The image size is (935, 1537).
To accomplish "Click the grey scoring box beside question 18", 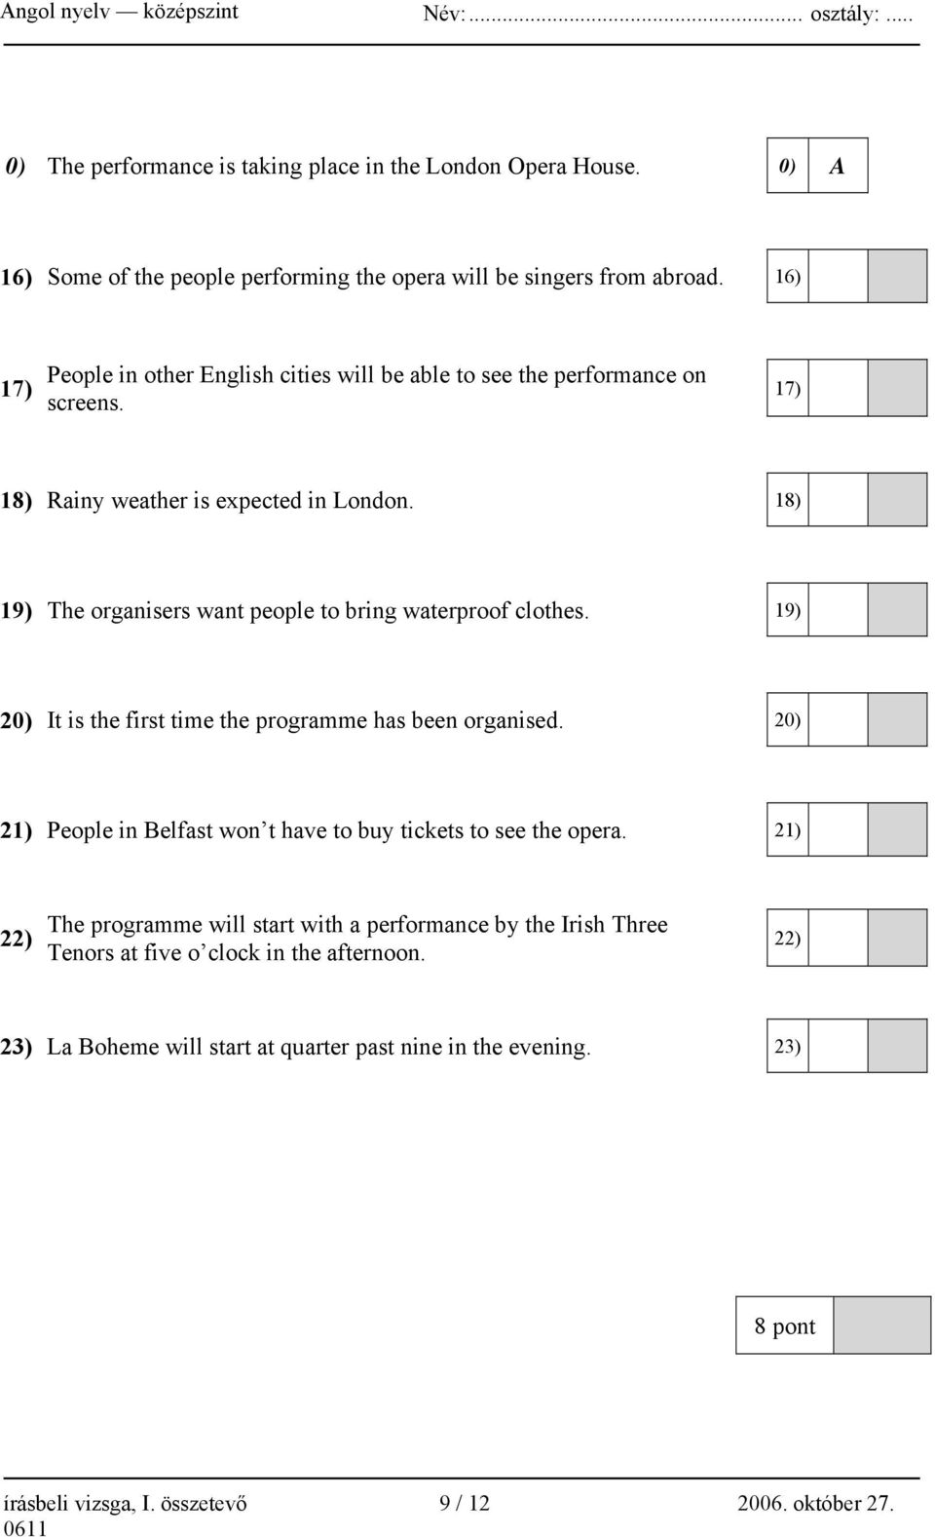I will (897, 500).
